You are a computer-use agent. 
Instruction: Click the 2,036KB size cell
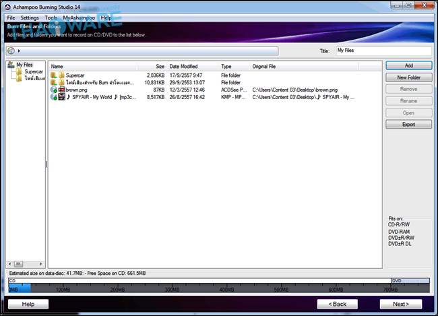(x=156, y=75)
